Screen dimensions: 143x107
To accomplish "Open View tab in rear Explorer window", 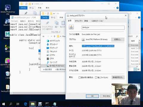I will (x=47, y=8).
